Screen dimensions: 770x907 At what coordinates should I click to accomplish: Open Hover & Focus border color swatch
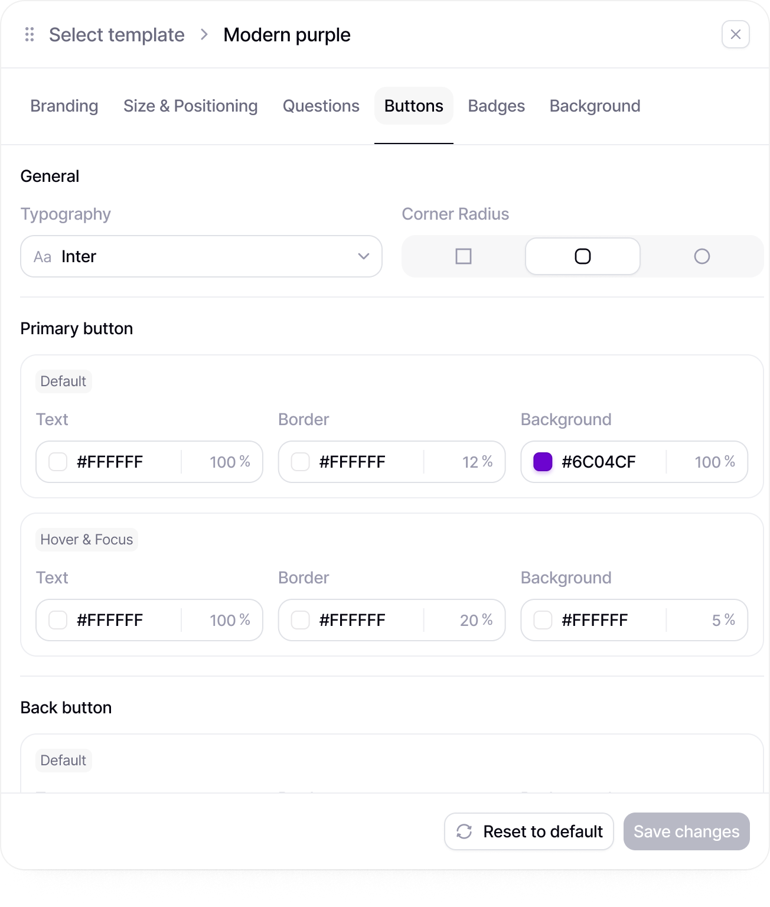click(x=301, y=620)
